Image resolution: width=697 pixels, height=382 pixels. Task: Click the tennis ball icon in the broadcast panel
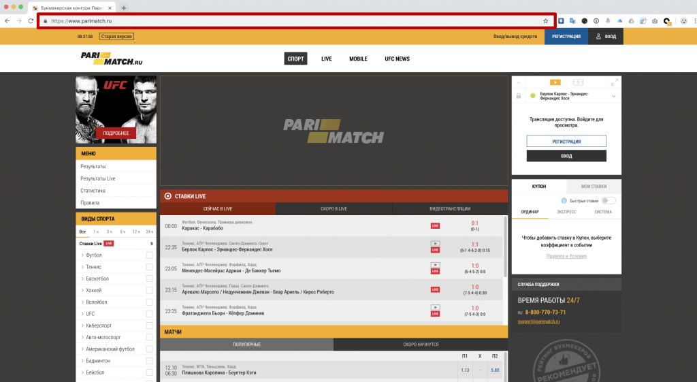tap(532, 95)
